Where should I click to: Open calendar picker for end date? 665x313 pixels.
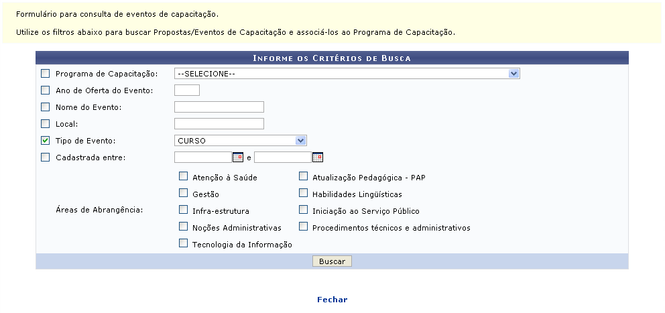(318, 158)
